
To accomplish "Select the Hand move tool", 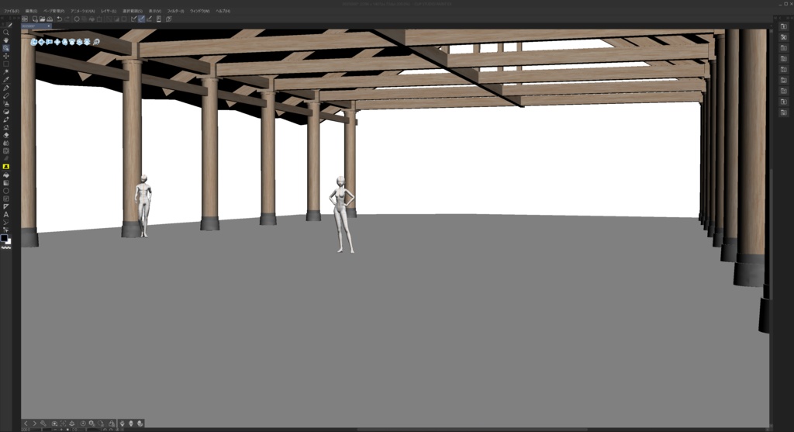I will click(x=6, y=40).
